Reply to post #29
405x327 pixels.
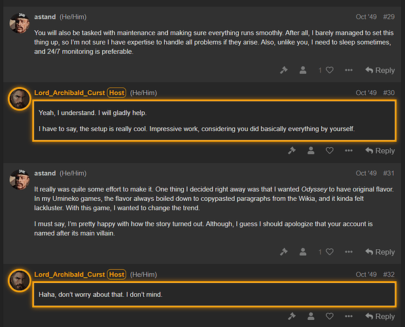[379, 70]
